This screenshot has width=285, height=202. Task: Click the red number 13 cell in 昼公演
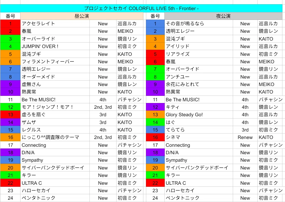point(10,115)
